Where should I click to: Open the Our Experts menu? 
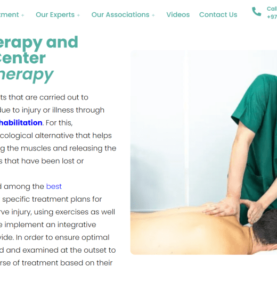coord(55,15)
